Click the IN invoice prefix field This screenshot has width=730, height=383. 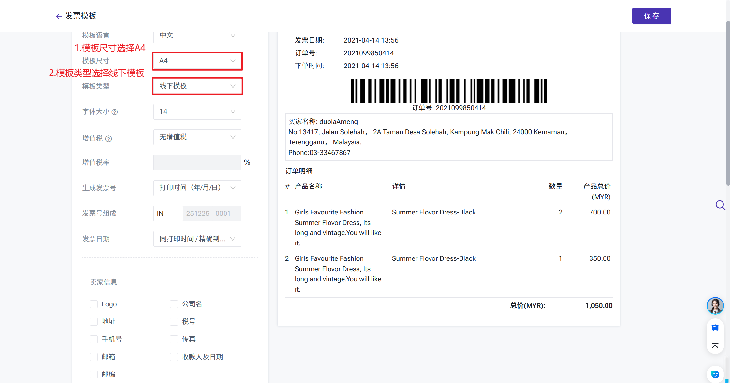[x=168, y=214]
